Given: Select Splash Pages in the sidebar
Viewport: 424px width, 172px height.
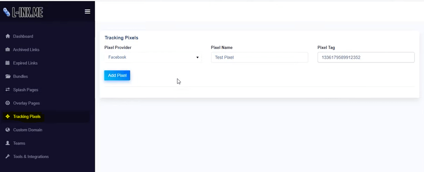Looking at the screenshot, I should coord(25,89).
